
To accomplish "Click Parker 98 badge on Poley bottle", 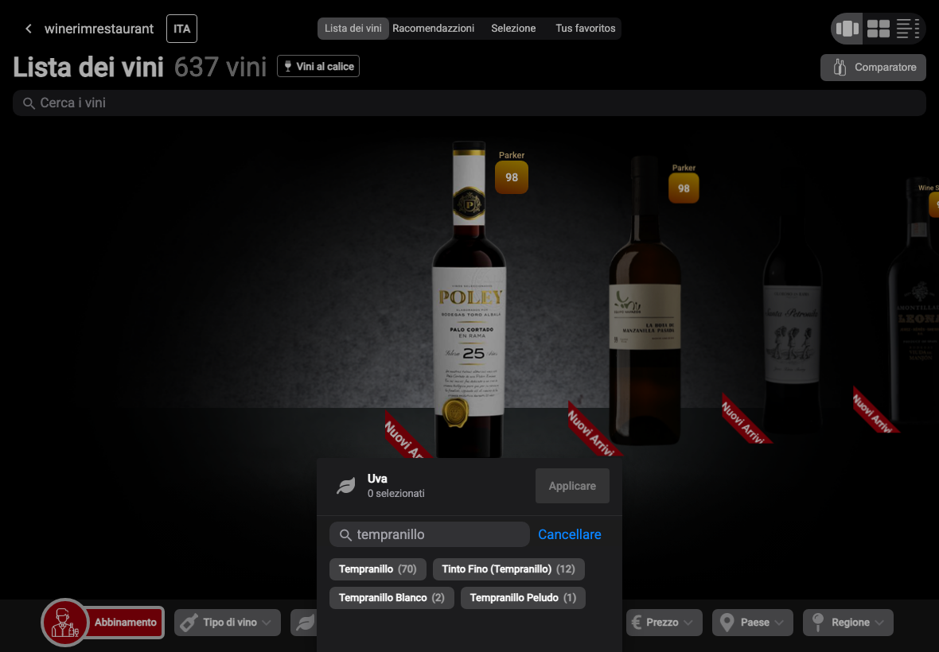I will point(512,177).
